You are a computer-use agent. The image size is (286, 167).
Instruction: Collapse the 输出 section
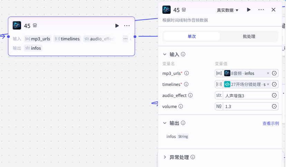[165, 123]
